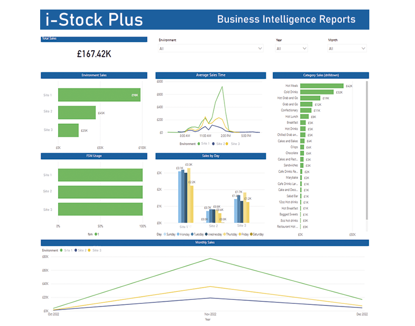This screenshot has height=326, width=415.
Task: Click the Sandwiches category label
Action: (291, 165)
